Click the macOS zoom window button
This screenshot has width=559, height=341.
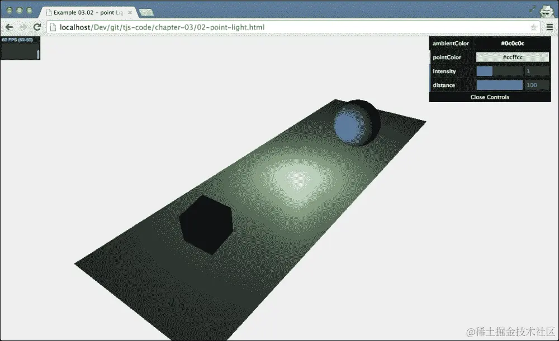point(29,10)
